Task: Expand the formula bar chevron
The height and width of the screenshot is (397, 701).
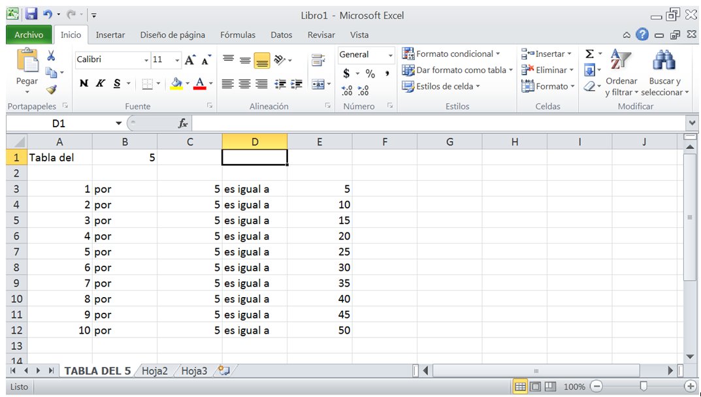Action: [x=692, y=123]
